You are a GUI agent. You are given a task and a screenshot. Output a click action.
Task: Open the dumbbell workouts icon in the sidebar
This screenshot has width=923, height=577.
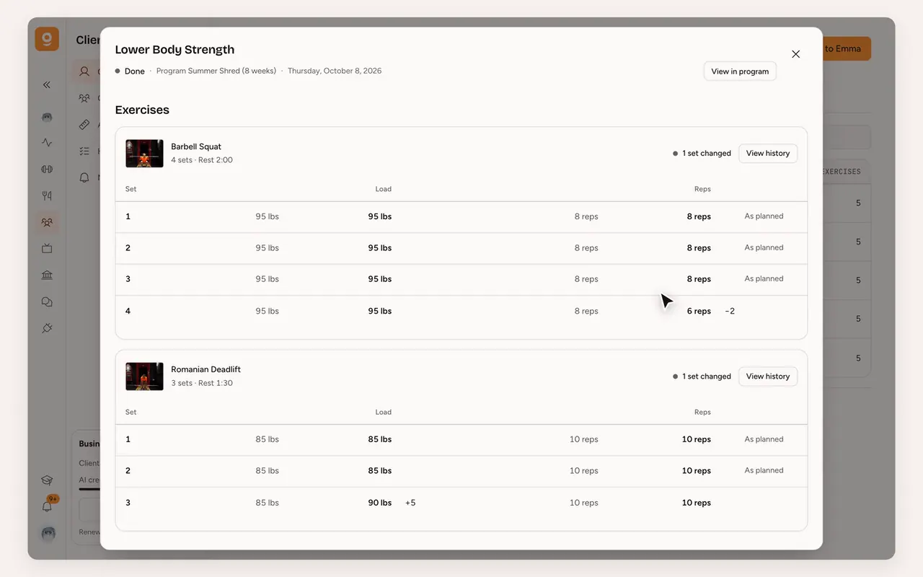coord(47,169)
